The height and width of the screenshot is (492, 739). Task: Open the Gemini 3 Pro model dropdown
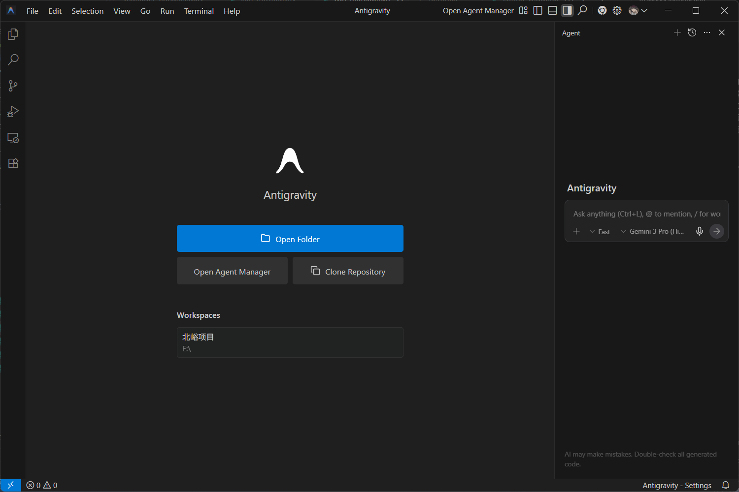(x=652, y=231)
